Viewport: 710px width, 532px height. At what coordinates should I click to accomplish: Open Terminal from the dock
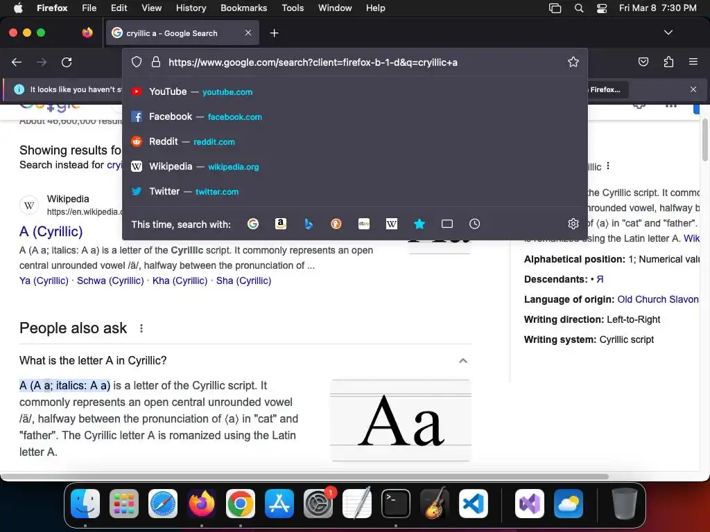(396, 504)
